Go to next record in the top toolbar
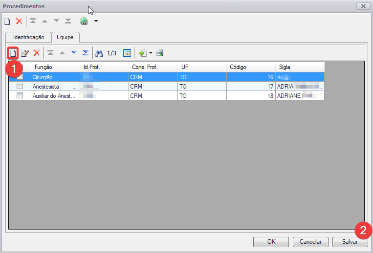Viewport: 373px width, 253px height. click(56, 21)
